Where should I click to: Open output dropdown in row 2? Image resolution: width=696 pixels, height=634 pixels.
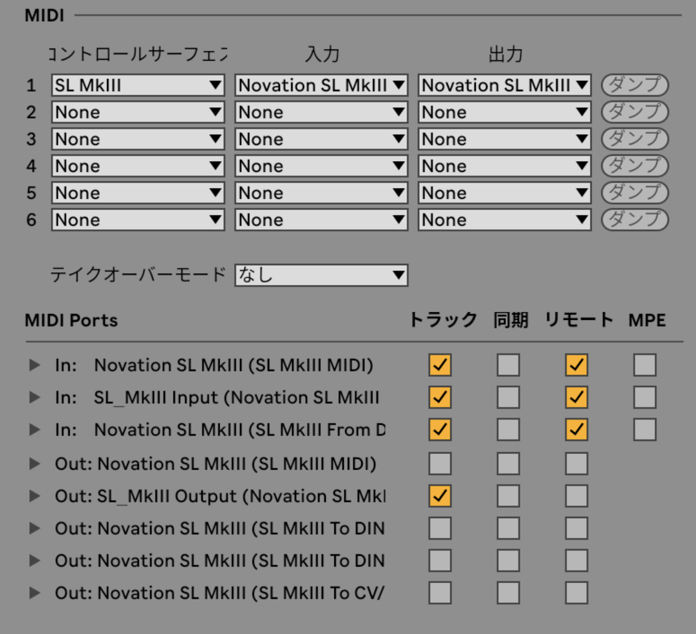point(505,113)
